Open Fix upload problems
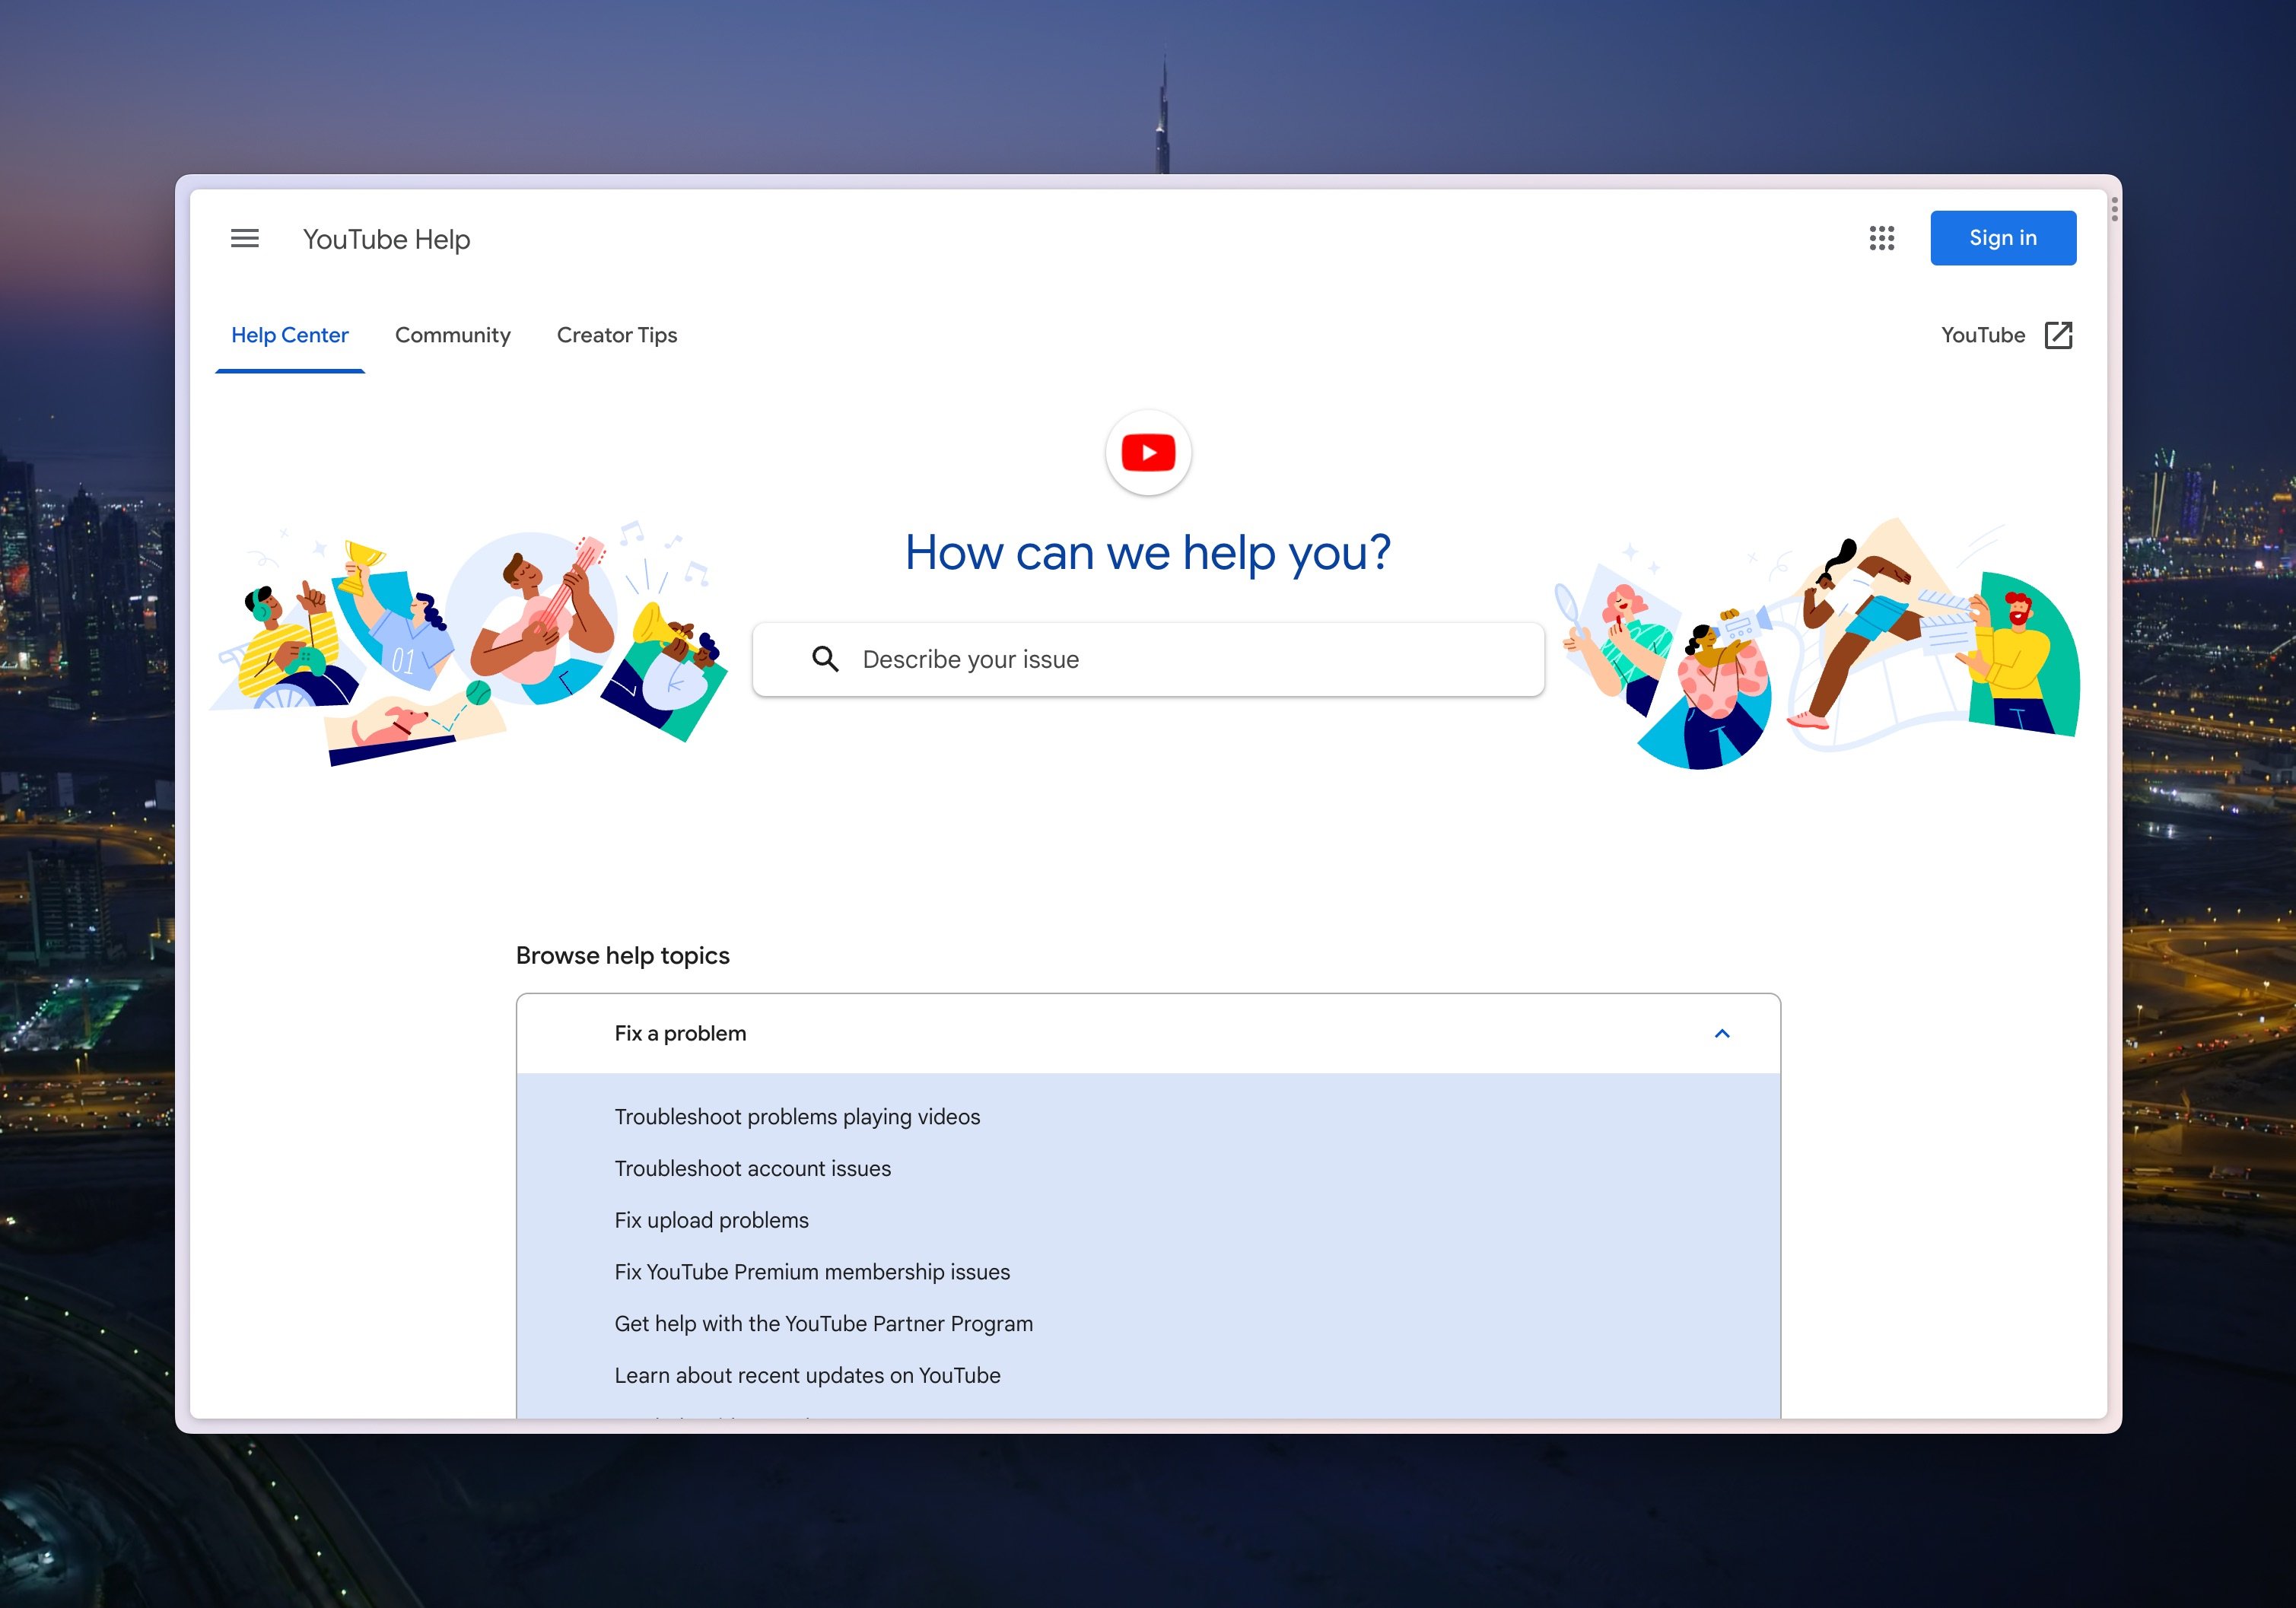Image resolution: width=2296 pixels, height=1608 pixels. tap(711, 1220)
